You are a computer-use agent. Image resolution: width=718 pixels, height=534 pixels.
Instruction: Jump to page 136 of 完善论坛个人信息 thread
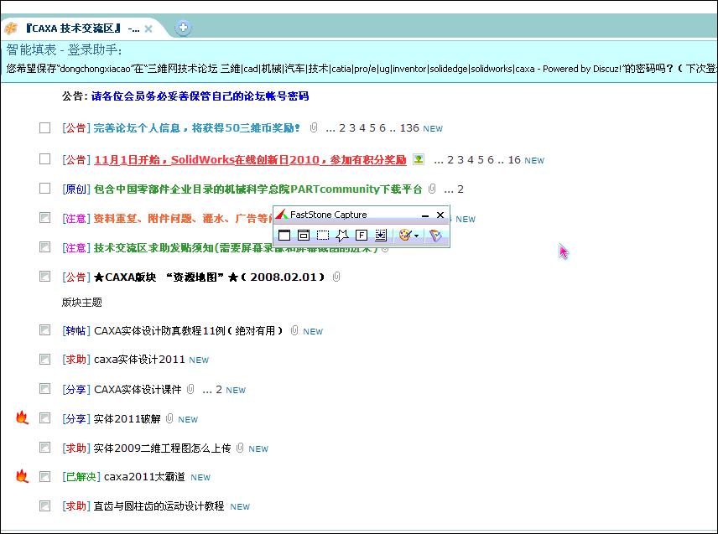click(x=409, y=128)
